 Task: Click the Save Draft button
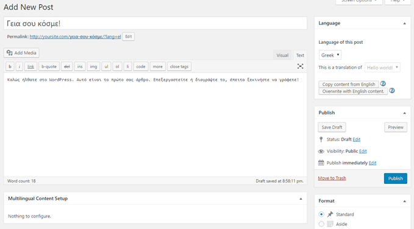click(x=332, y=127)
